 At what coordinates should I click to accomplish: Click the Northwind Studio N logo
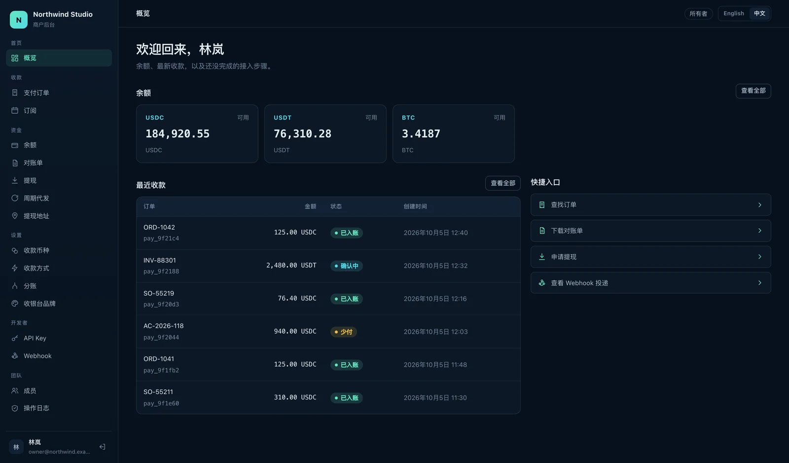(19, 20)
